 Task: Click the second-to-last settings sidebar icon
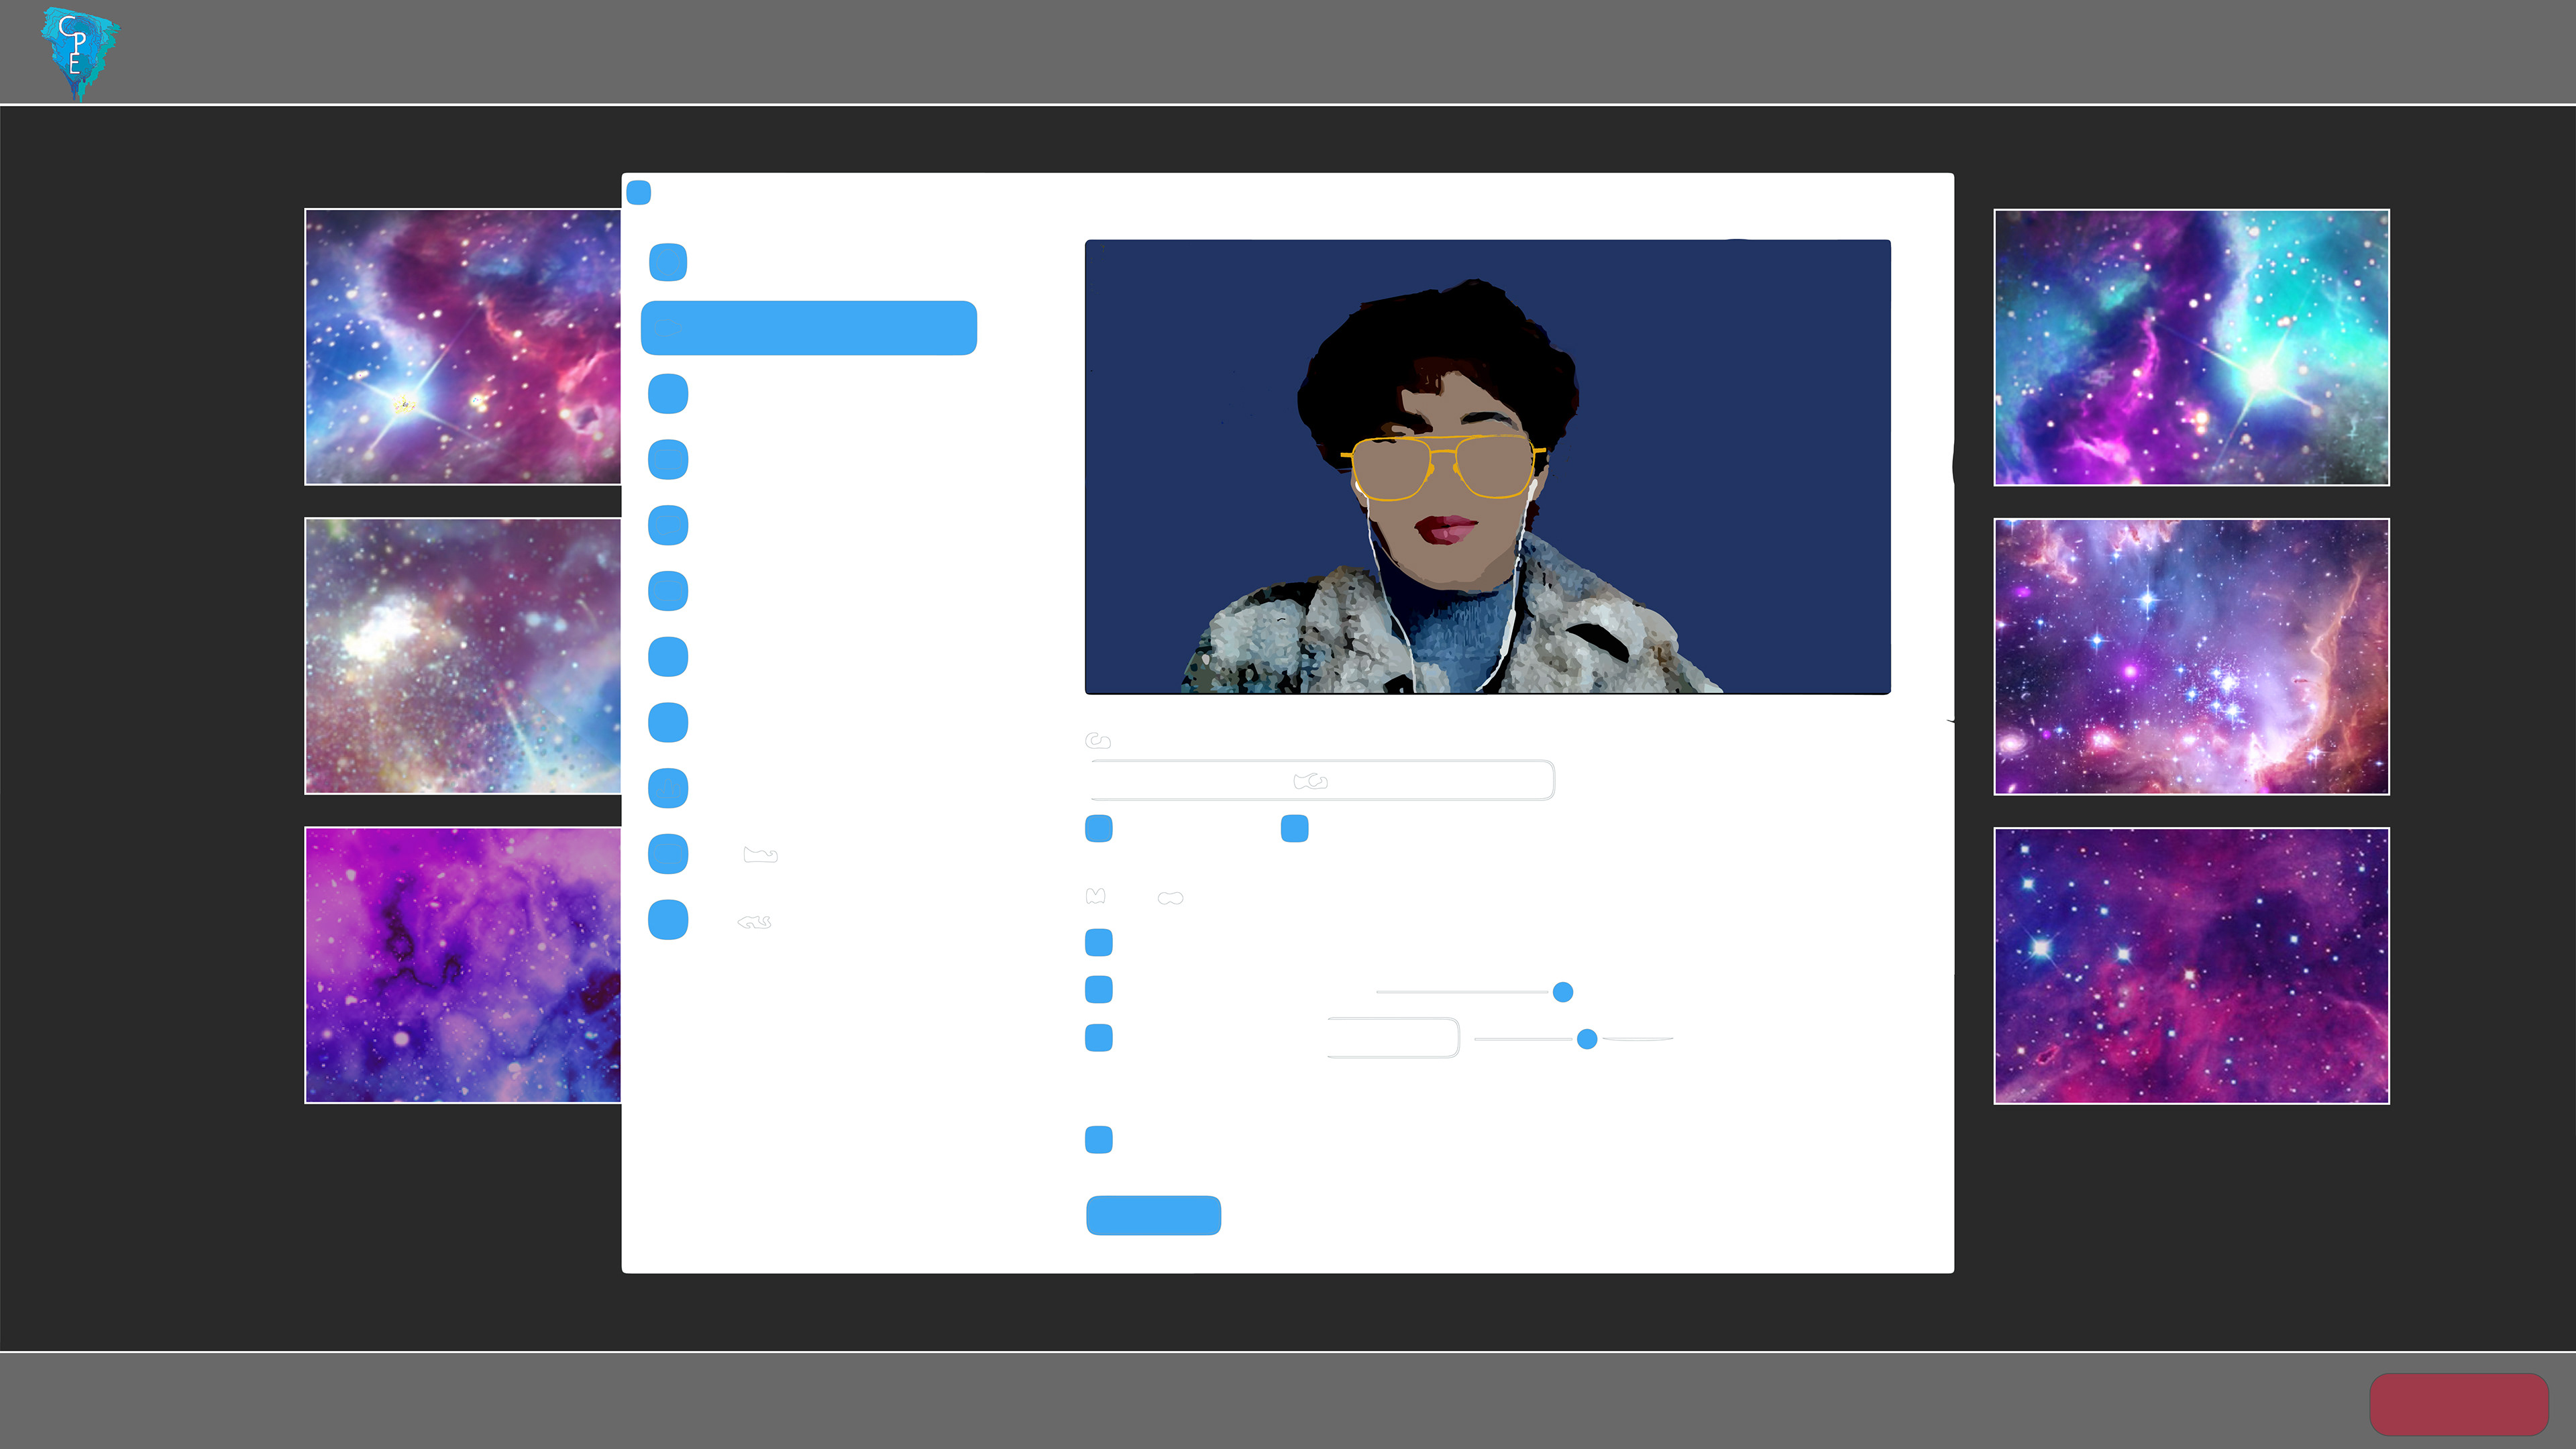point(668,854)
